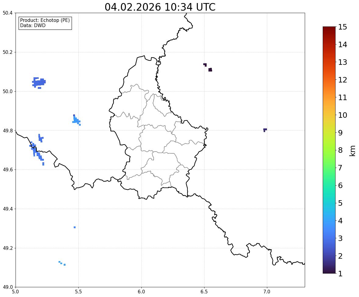Image resolution: width=359 pixels, height=297 pixels.
Task: Click the latitude tick label 49.8
Action: [x=8, y=131]
